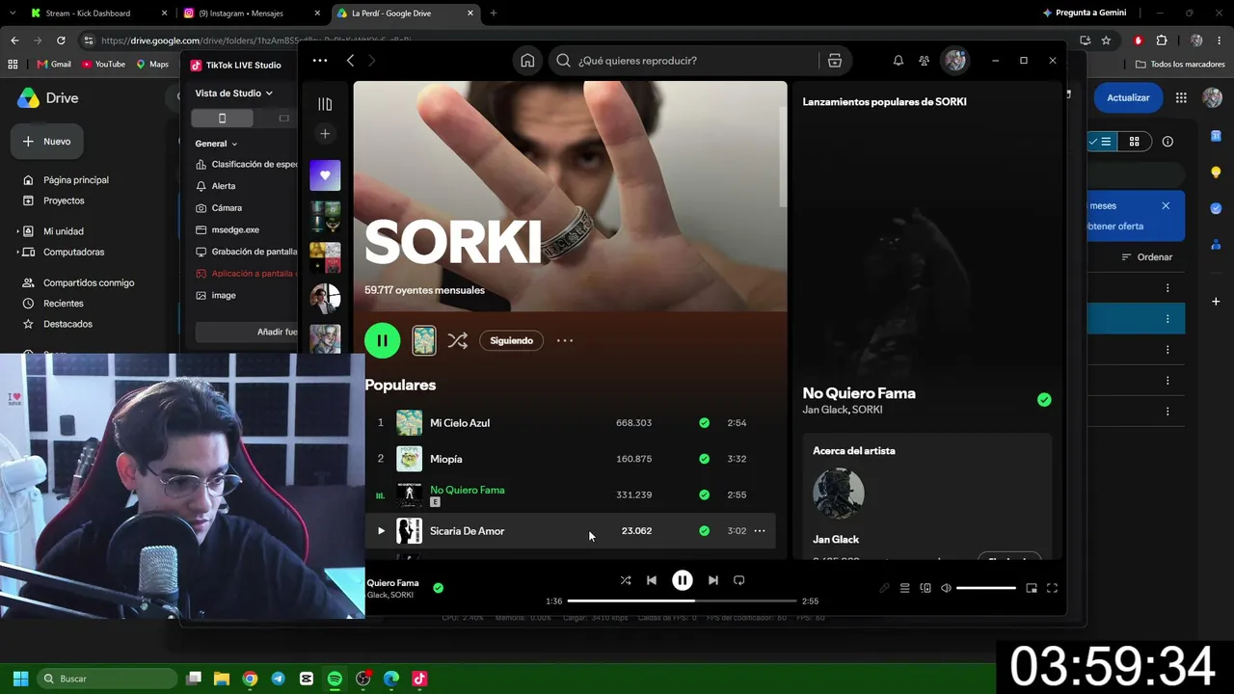Toggle smart shuffle beside Siguiendo button
This screenshot has height=694, width=1234.
457,340
